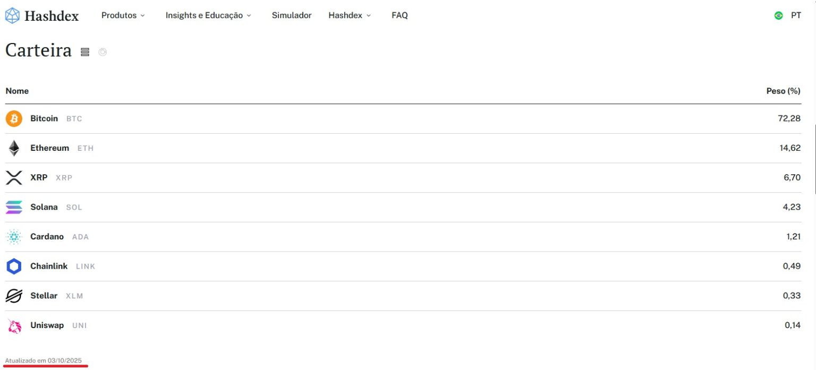Toggle PT language selector
The height and width of the screenshot is (370, 816).
[x=796, y=15]
